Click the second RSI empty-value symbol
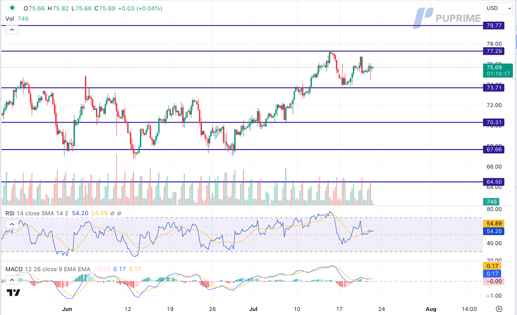 click(x=119, y=213)
